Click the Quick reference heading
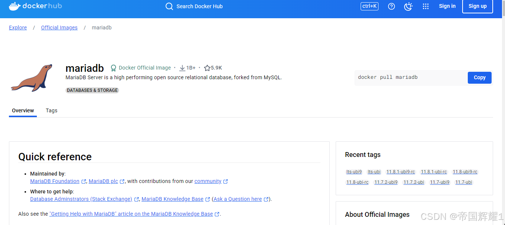 click(x=55, y=157)
